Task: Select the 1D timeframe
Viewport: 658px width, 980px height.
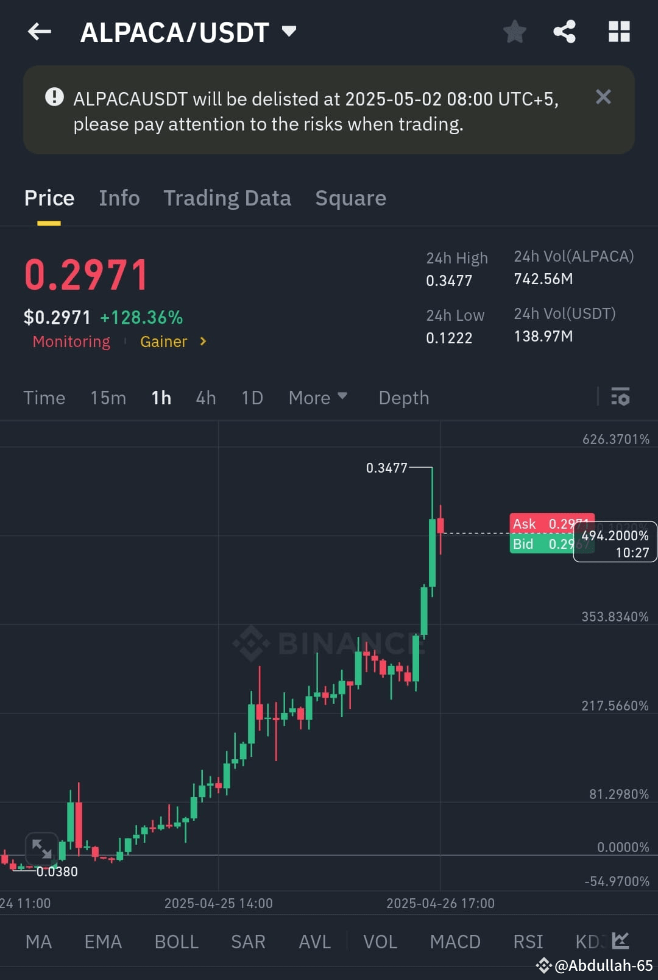Action: (x=251, y=397)
